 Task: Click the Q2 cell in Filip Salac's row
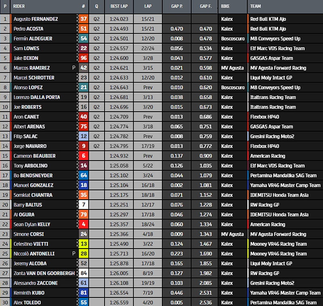[x=96, y=136]
